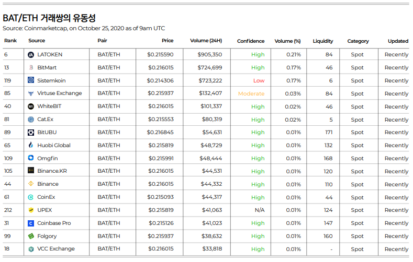Sort by the Volume (%) column header

pyautogui.click(x=287, y=41)
